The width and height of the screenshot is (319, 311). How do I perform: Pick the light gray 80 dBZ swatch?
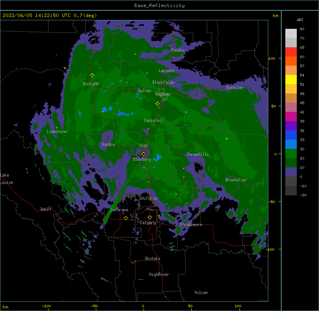click(x=291, y=34)
